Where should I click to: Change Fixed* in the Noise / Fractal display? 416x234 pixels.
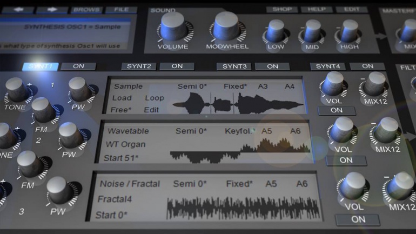pos(239,184)
